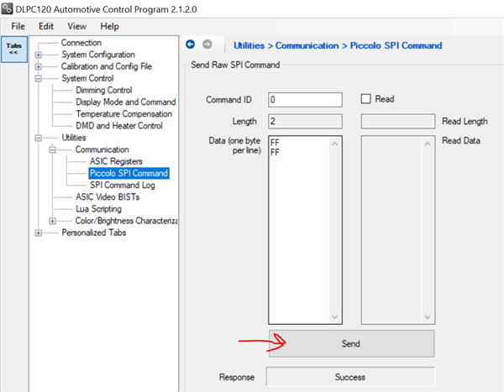Click the Data box scroll up arrow
The width and height of the screenshot is (504, 392).
pyautogui.click(x=334, y=144)
